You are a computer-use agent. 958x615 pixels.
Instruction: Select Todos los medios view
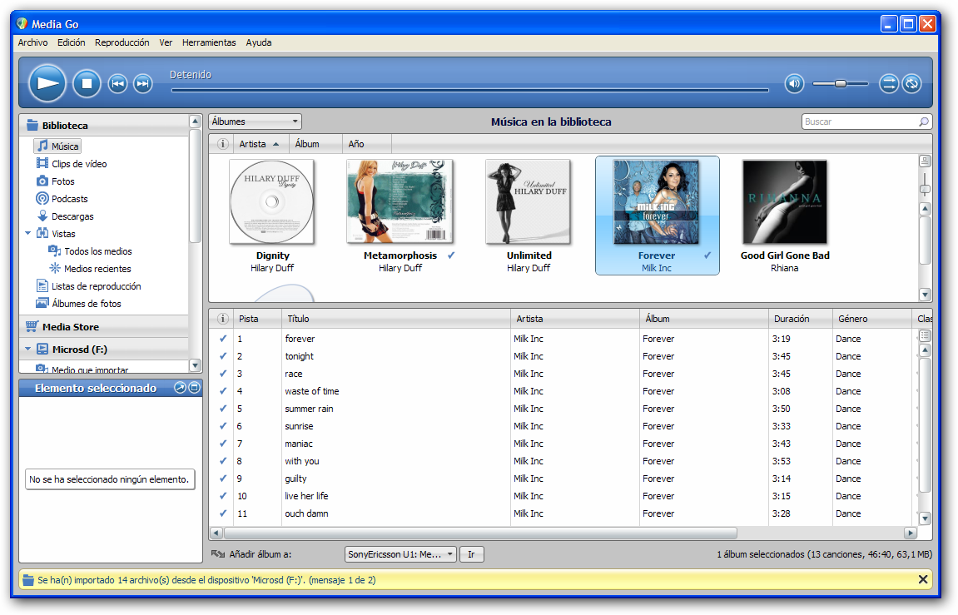91,251
